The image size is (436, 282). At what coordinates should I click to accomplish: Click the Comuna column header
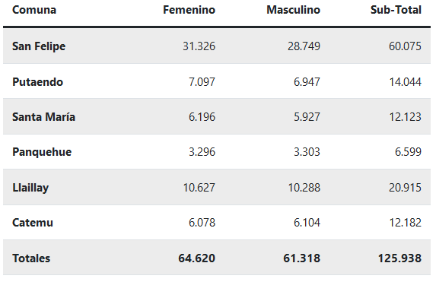tap(34, 10)
